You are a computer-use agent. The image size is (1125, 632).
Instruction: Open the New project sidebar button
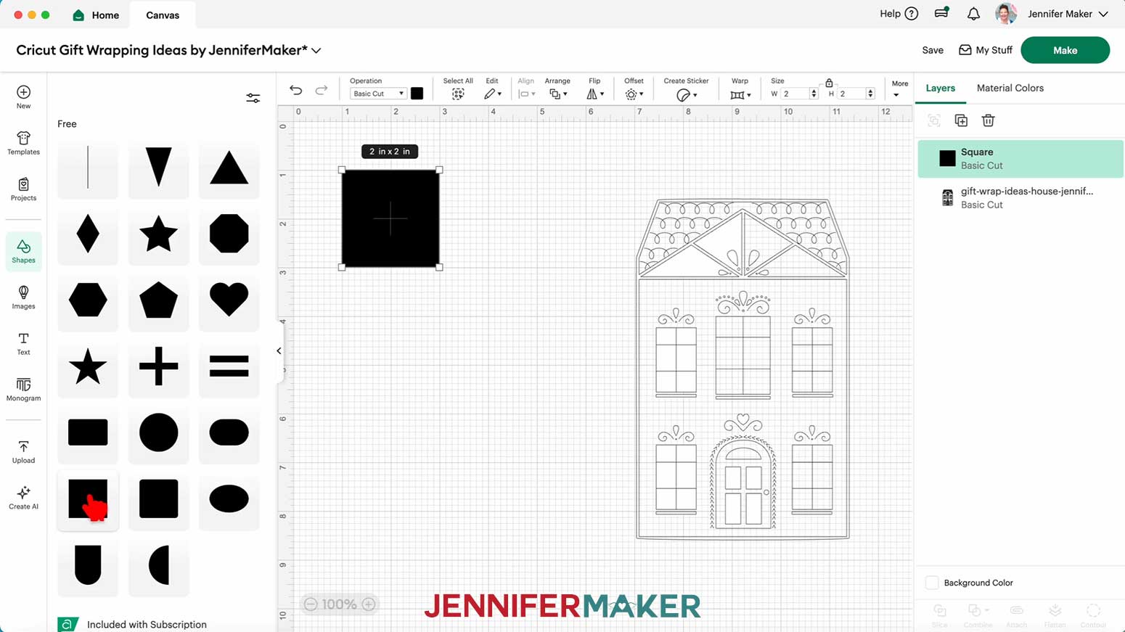[23, 97]
